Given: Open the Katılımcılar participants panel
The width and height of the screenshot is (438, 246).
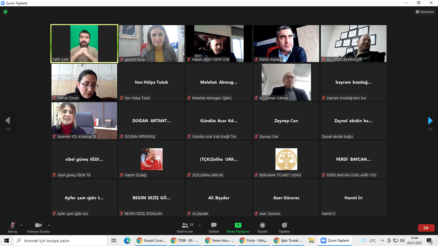Looking at the screenshot, I should click(185, 227).
